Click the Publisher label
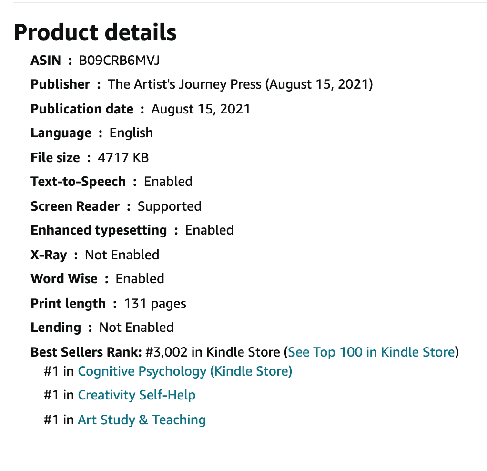The width and height of the screenshot is (487, 471). pyautogui.click(x=60, y=84)
